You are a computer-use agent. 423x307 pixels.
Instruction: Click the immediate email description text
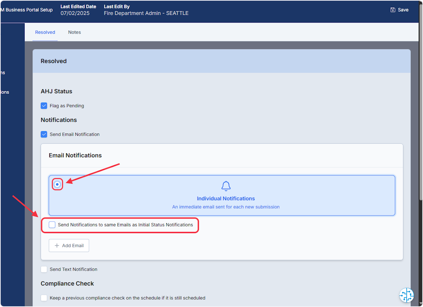point(226,207)
